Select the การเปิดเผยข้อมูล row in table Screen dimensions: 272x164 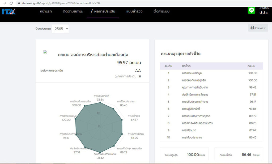pos(211,73)
